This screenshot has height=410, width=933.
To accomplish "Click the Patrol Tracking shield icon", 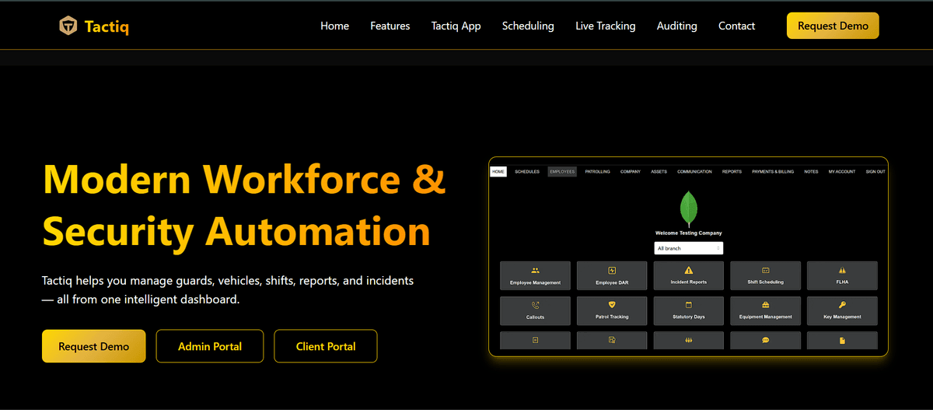I will (x=612, y=305).
